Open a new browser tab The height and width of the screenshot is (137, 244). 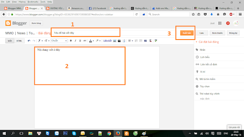238,8
